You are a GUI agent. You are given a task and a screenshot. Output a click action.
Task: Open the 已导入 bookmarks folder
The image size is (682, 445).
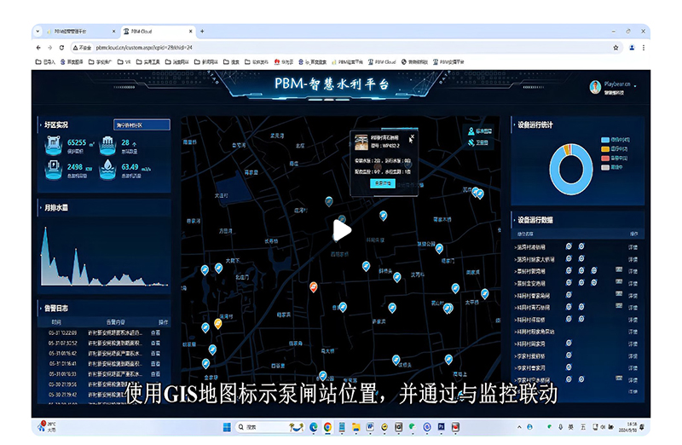[45, 61]
